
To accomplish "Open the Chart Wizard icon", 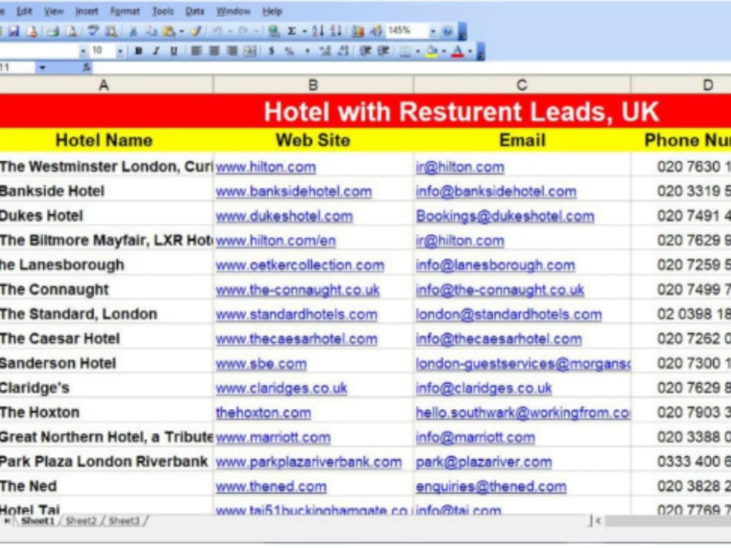I will [x=358, y=31].
